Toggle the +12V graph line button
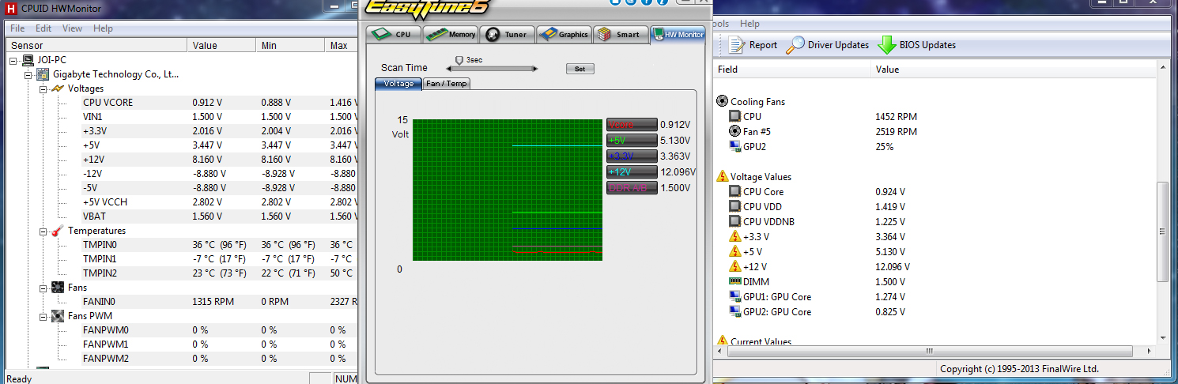 point(632,171)
